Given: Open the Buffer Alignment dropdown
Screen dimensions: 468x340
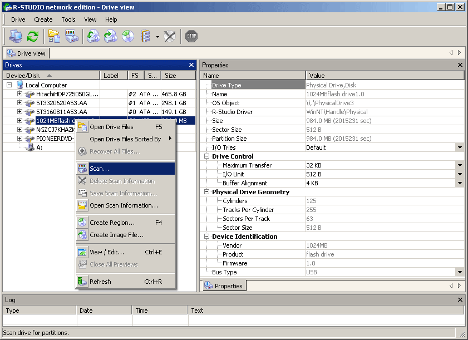Looking at the screenshot, I should 460,183.
